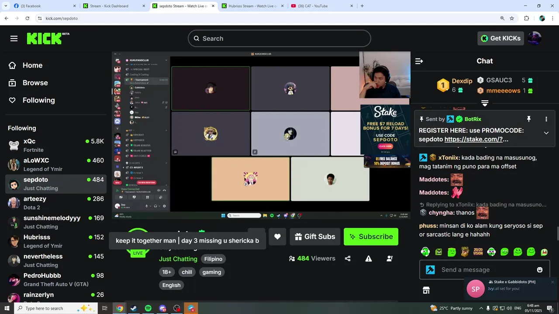559x314 pixels.
Task: Click phuss username in chat
Action: pyautogui.click(x=428, y=226)
